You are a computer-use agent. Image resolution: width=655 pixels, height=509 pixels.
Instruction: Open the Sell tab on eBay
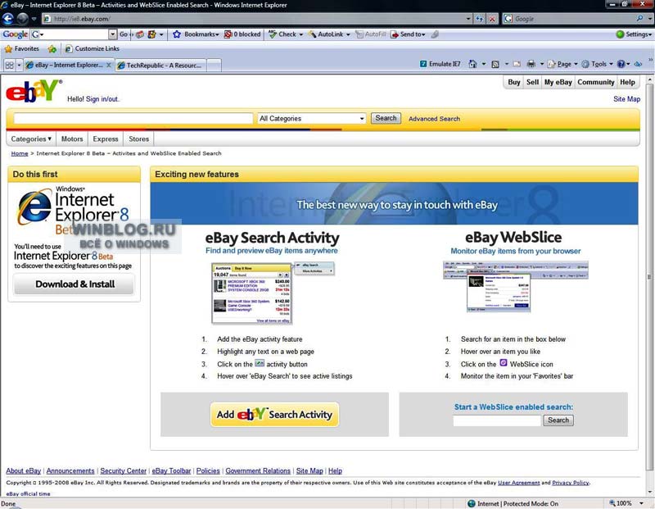(533, 83)
